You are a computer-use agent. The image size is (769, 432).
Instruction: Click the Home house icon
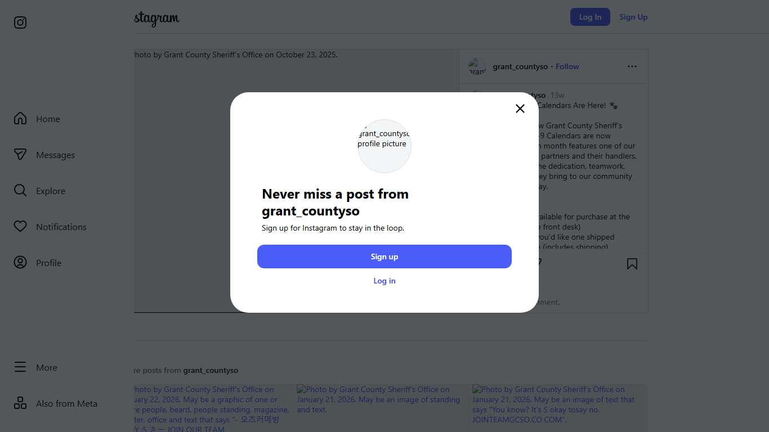tap(20, 119)
